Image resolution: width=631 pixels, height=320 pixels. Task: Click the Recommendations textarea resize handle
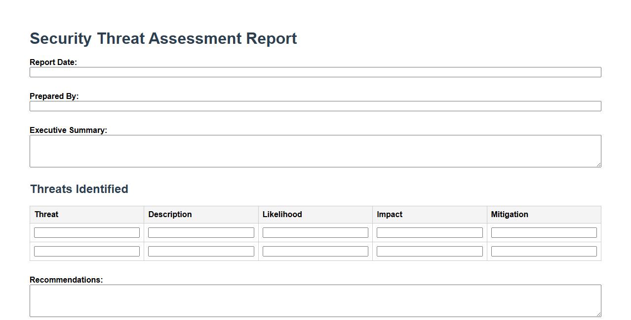(x=598, y=314)
